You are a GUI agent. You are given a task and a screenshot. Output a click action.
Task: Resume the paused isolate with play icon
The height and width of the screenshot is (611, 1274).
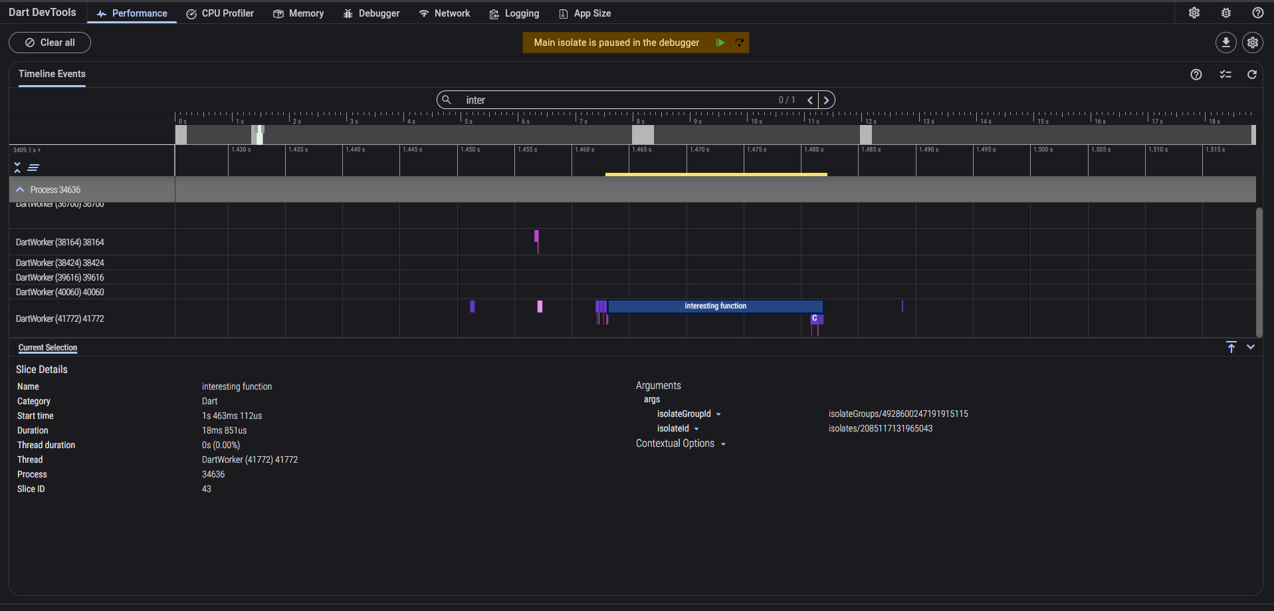pos(720,43)
